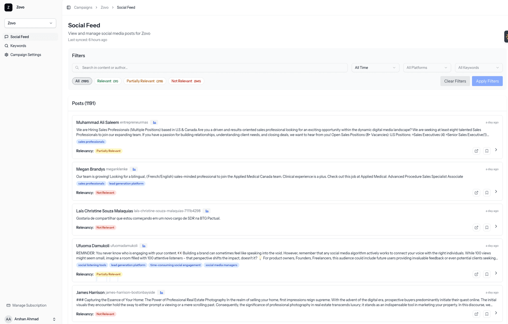
Task: Toggle the Partially Relevant filter chip
Action: (x=145, y=81)
